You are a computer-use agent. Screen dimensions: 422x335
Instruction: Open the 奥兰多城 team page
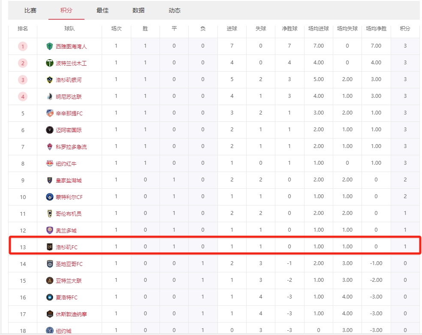pyautogui.click(x=66, y=230)
